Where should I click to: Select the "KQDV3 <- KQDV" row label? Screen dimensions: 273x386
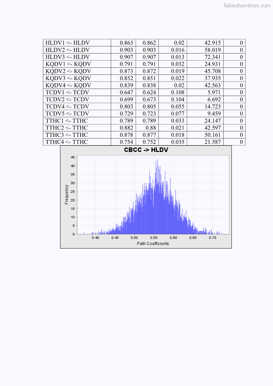(x=68, y=78)
